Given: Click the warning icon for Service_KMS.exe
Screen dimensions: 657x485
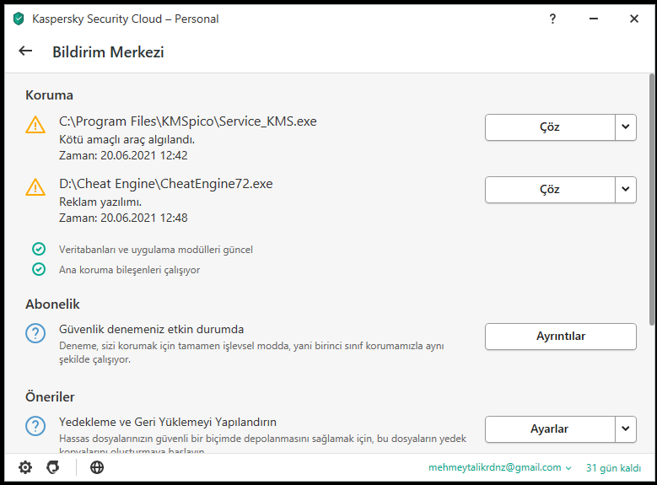Looking at the screenshot, I should point(35,125).
